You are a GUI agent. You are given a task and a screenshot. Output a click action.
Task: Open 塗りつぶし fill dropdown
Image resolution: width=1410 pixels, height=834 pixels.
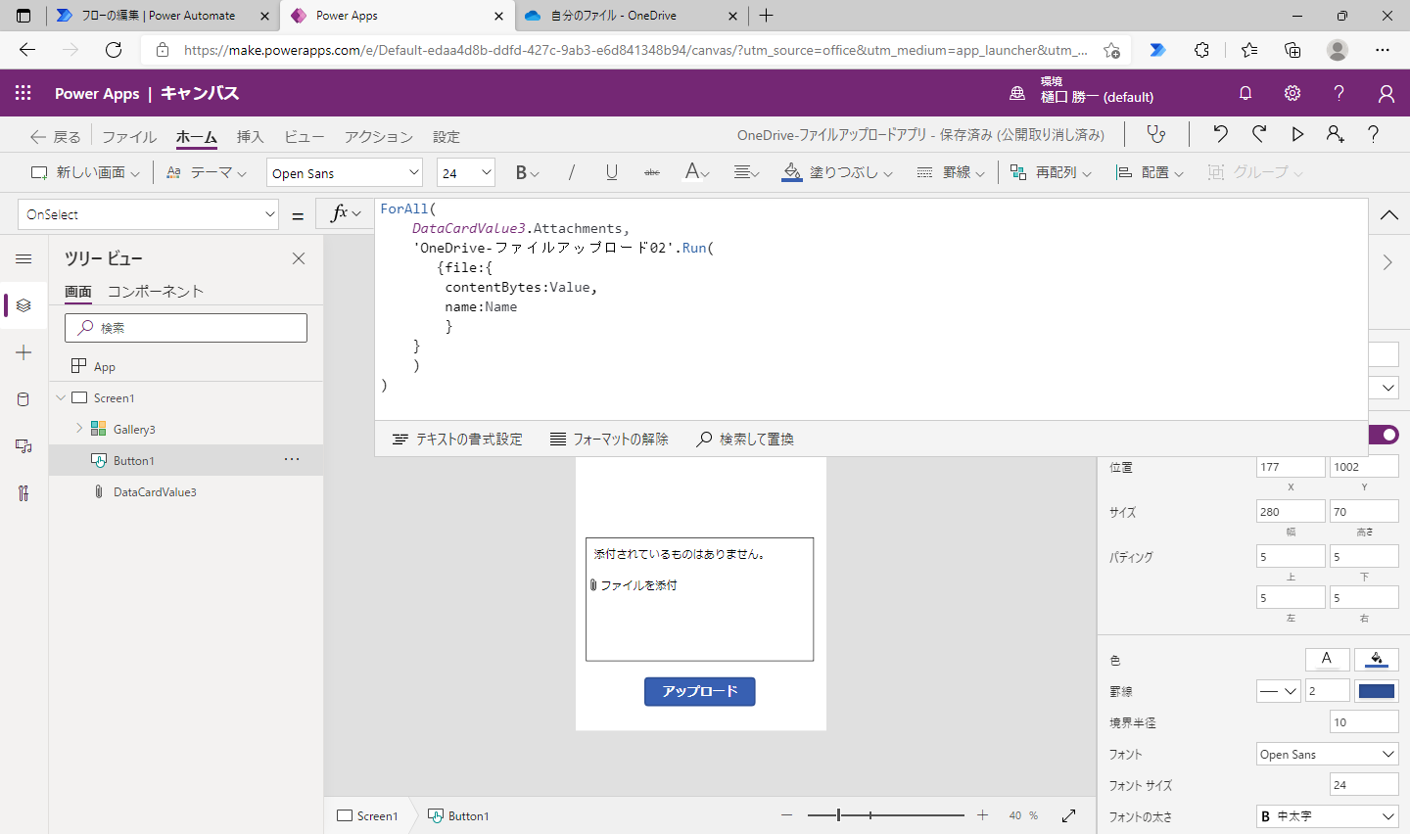[838, 172]
